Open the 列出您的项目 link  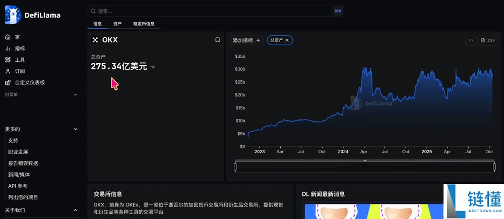23,197
